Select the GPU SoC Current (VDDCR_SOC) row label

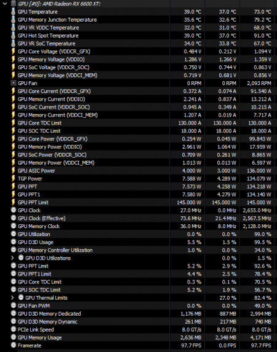coord(54,107)
